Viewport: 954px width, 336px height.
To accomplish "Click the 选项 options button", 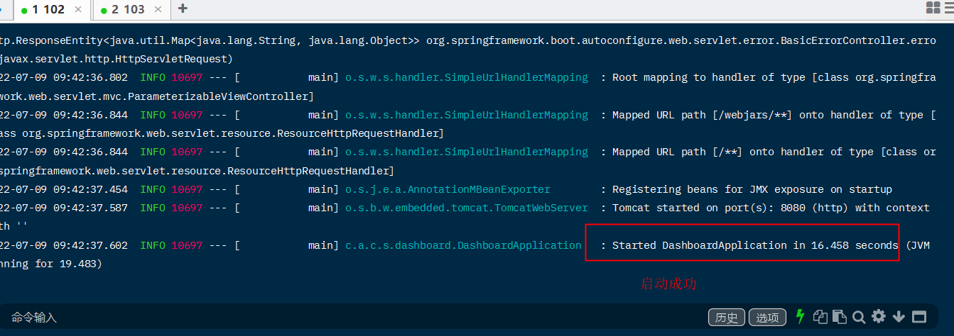I will tap(767, 318).
